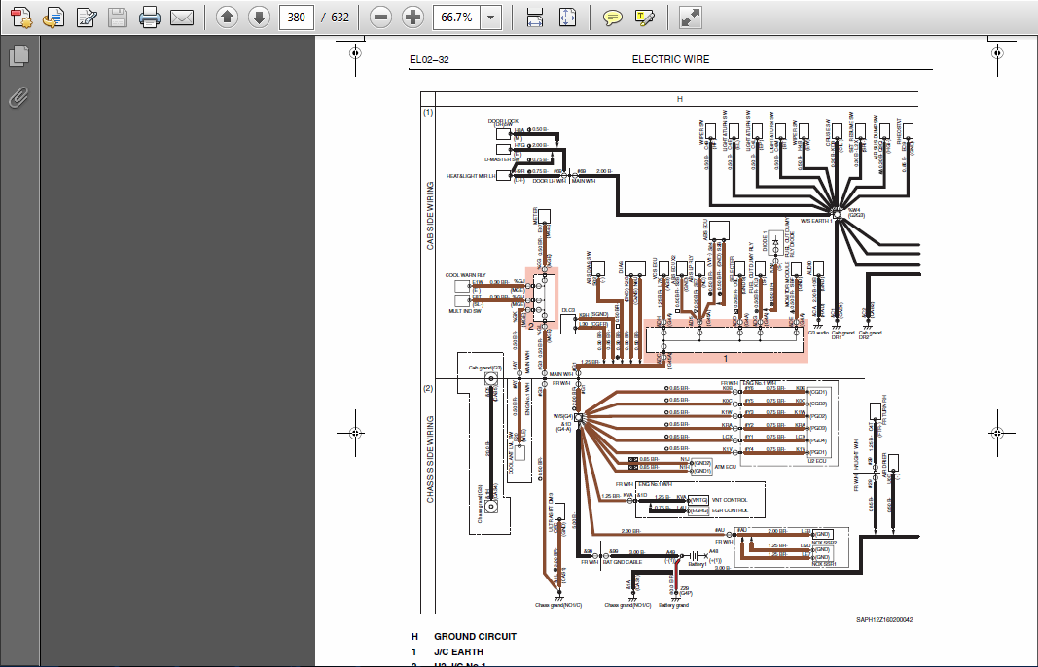
Task: Click the page number field showing 380
Action: [296, 18]
